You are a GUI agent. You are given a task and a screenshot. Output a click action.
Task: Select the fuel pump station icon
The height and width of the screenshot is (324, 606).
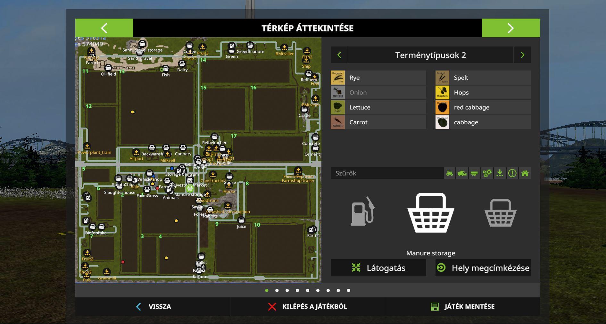click(362, 212)
